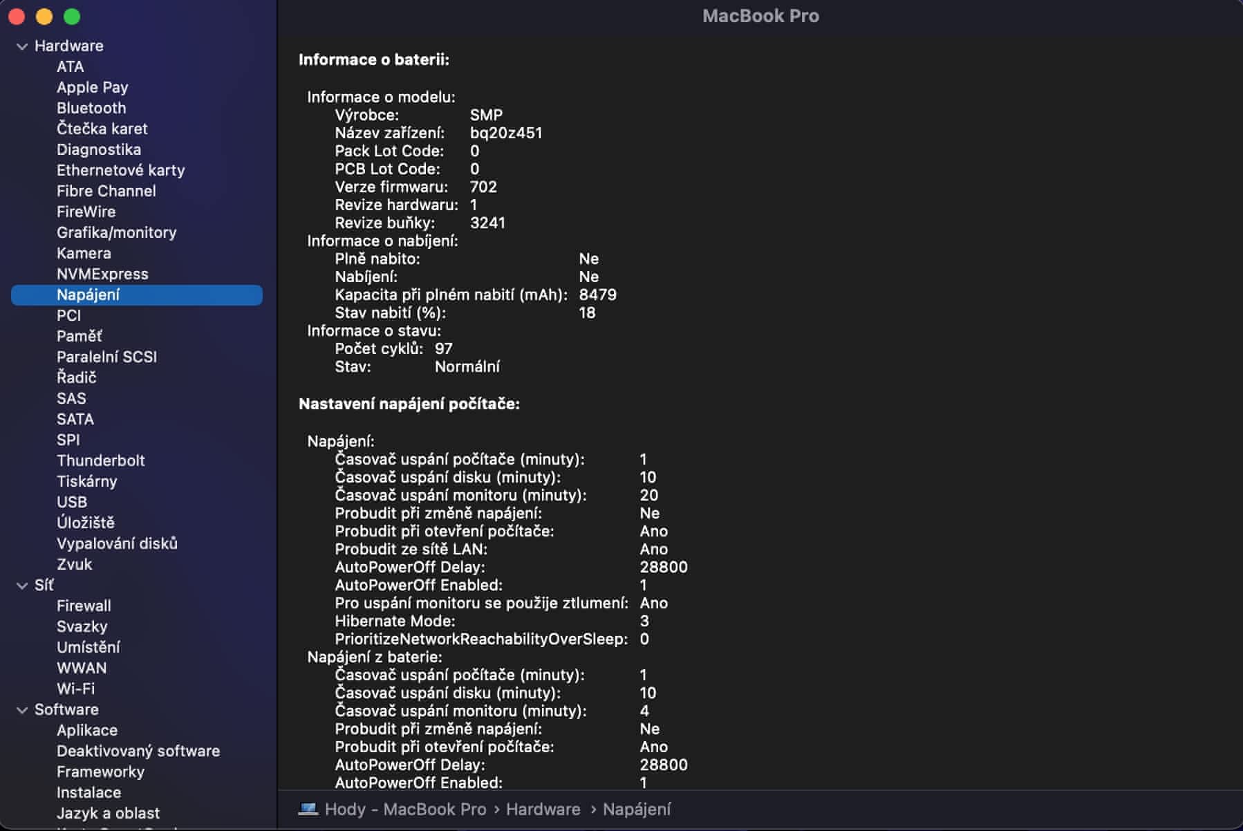Viewport: 1243px width, 831px height.
Task: Open Kamera hardware entry
Action: pos(84,253)
